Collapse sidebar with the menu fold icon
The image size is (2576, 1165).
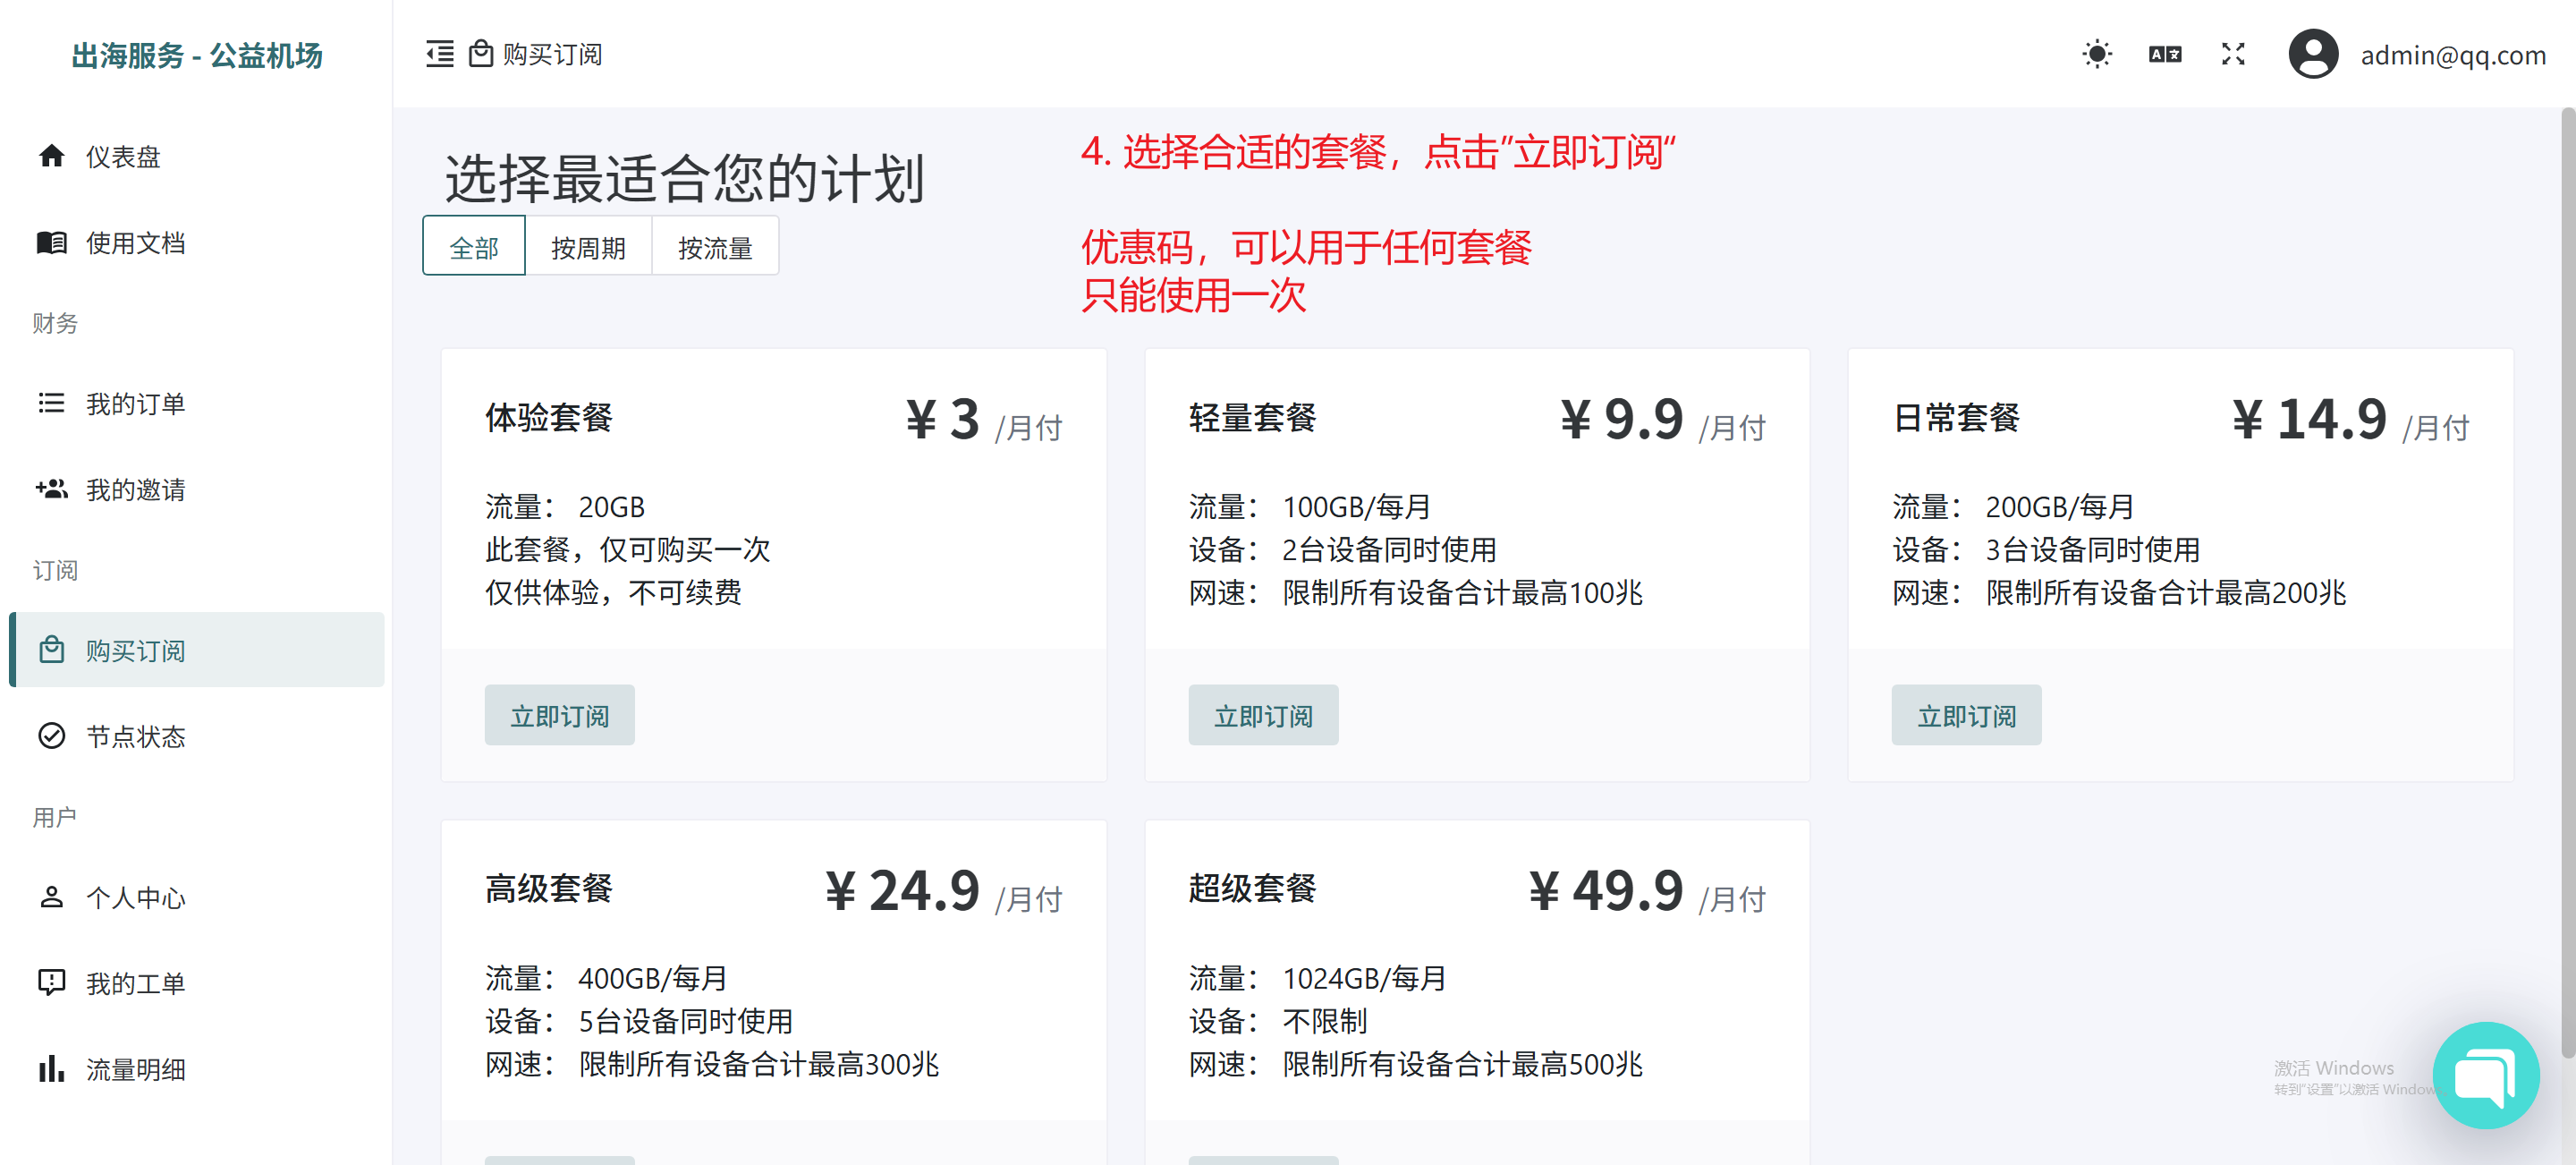[x=439, y=54]
